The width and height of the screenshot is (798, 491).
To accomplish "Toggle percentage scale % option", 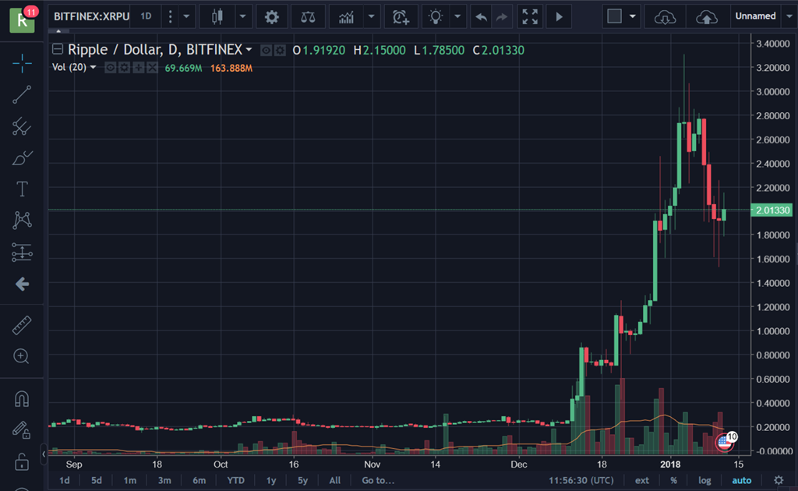I will click(673, 480).
